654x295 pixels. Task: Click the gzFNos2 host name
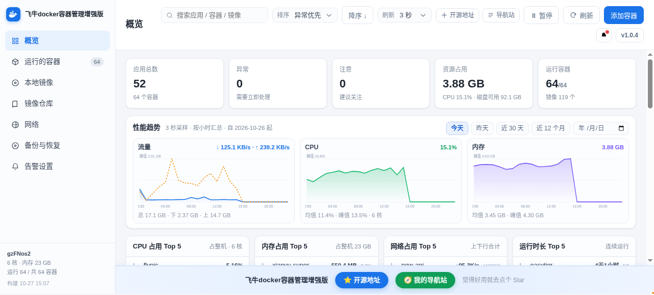pos(19,254)
